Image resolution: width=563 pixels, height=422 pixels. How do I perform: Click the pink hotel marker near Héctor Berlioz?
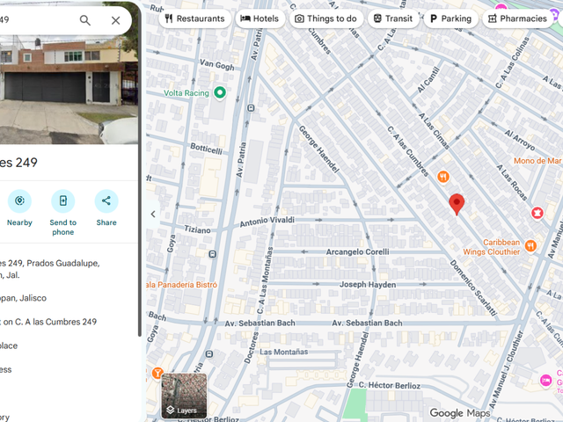pyautogui.click(x=545, y=381)
